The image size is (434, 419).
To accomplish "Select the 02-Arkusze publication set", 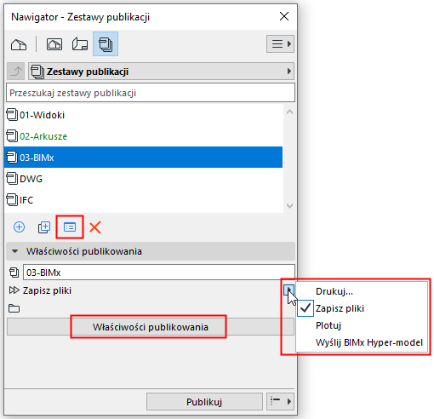I will coord(144,136).
